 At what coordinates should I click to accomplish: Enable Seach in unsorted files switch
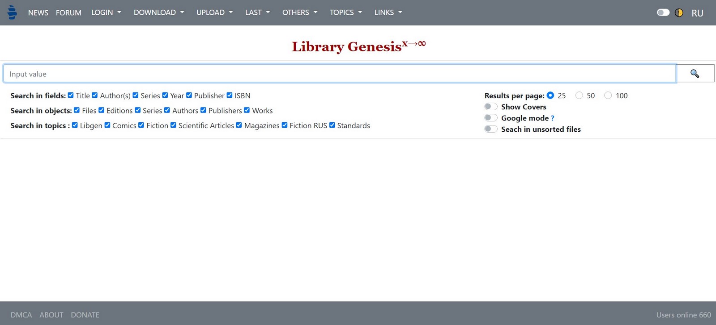tap(491, 129)
